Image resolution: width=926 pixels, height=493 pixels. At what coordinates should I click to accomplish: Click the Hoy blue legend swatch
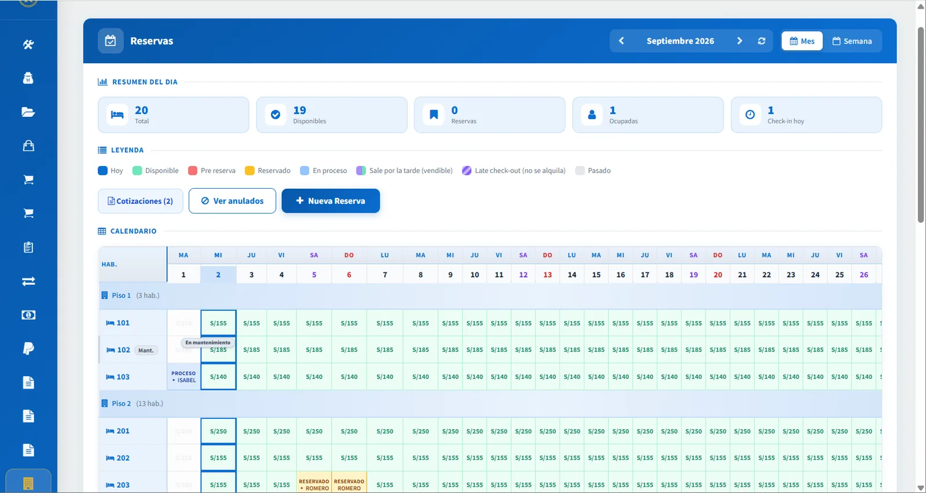tap(102, 171)
